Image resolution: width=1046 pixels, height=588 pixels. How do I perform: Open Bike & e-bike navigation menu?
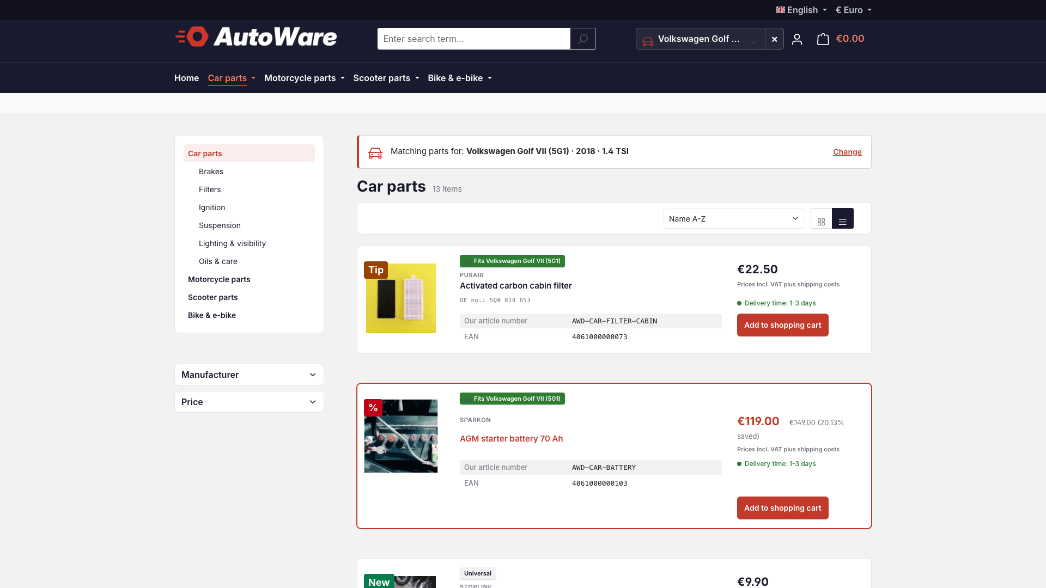click(x=459, y=78)
